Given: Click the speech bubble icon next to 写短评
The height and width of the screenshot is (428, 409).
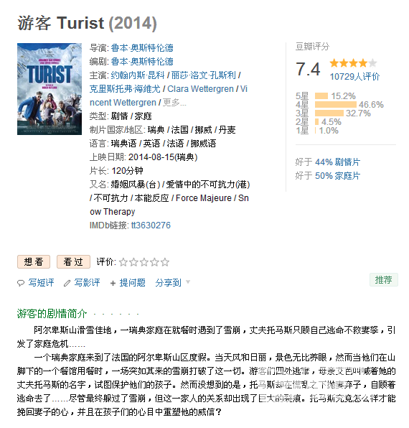Looking at the screenshot, I should click(x=21, y=283).
